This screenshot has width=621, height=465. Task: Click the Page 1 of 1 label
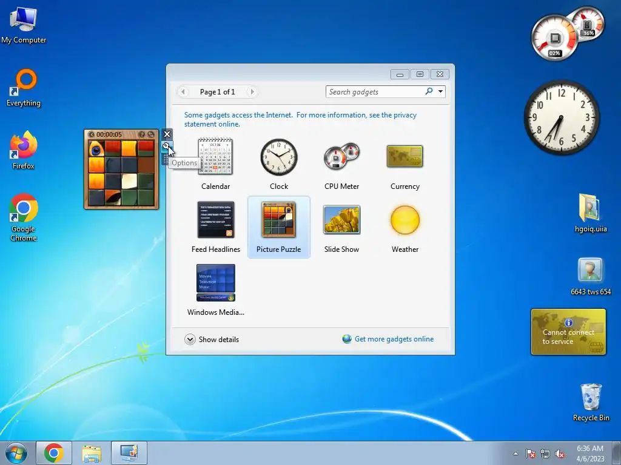click(218, 92)
